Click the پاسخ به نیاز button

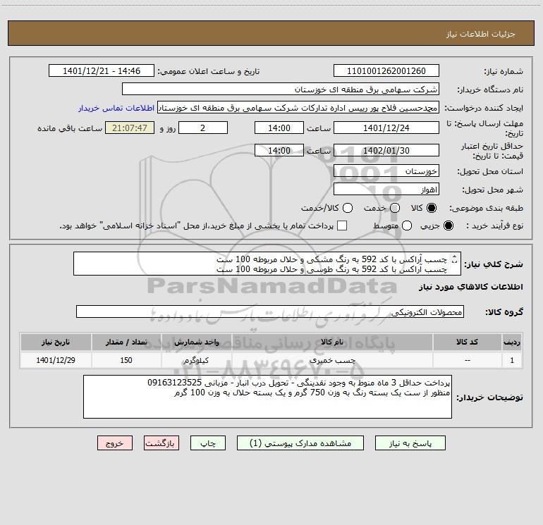point(410,443)
